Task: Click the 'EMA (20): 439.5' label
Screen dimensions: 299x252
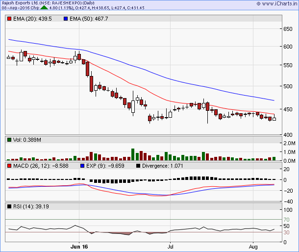Action: [x=32, y=19]
